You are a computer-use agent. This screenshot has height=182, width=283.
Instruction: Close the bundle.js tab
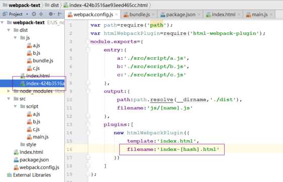(x=153, y=15)
